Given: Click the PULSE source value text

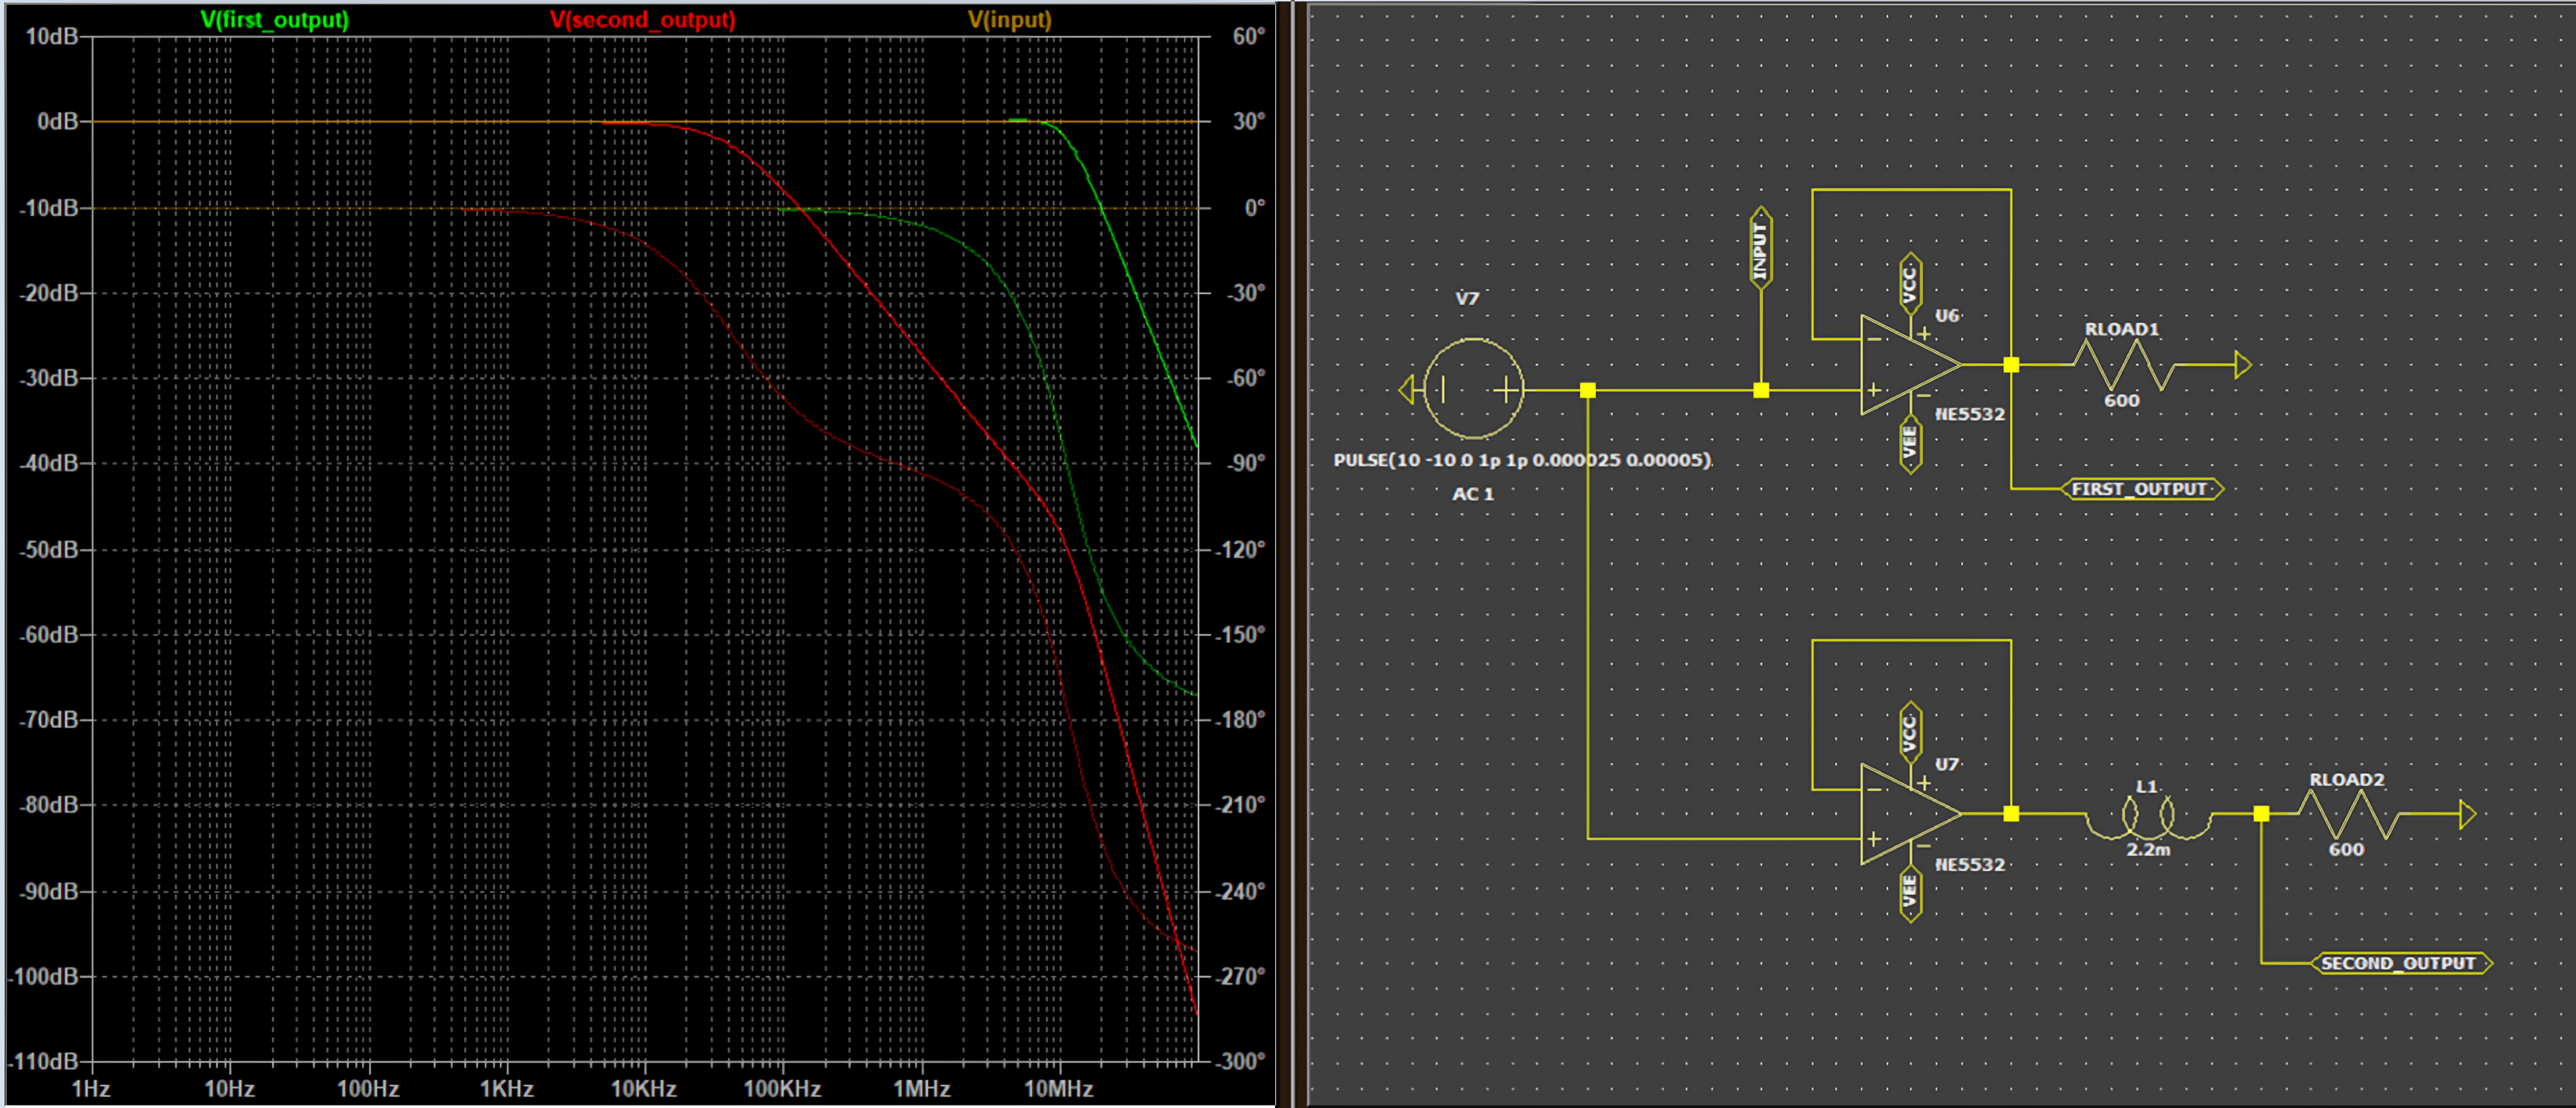Looking at the screenshot, I should (1522, 459).
